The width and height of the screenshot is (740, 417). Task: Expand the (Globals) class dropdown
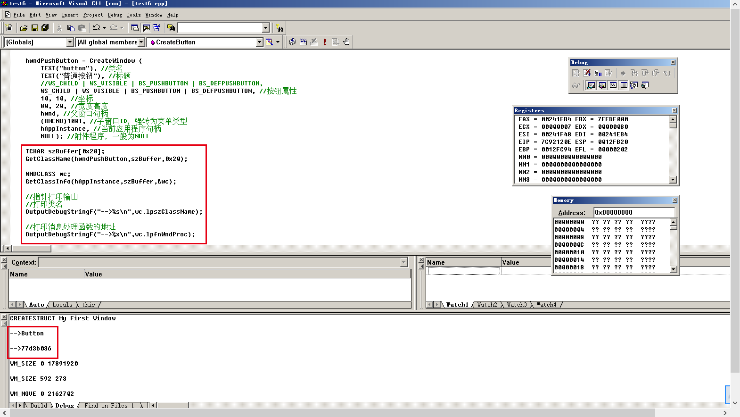(70, 42)
